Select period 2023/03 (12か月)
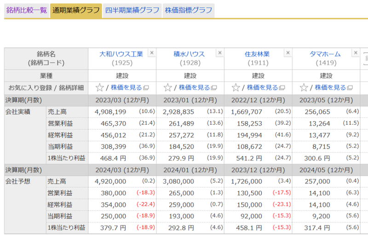 (122, 100)
